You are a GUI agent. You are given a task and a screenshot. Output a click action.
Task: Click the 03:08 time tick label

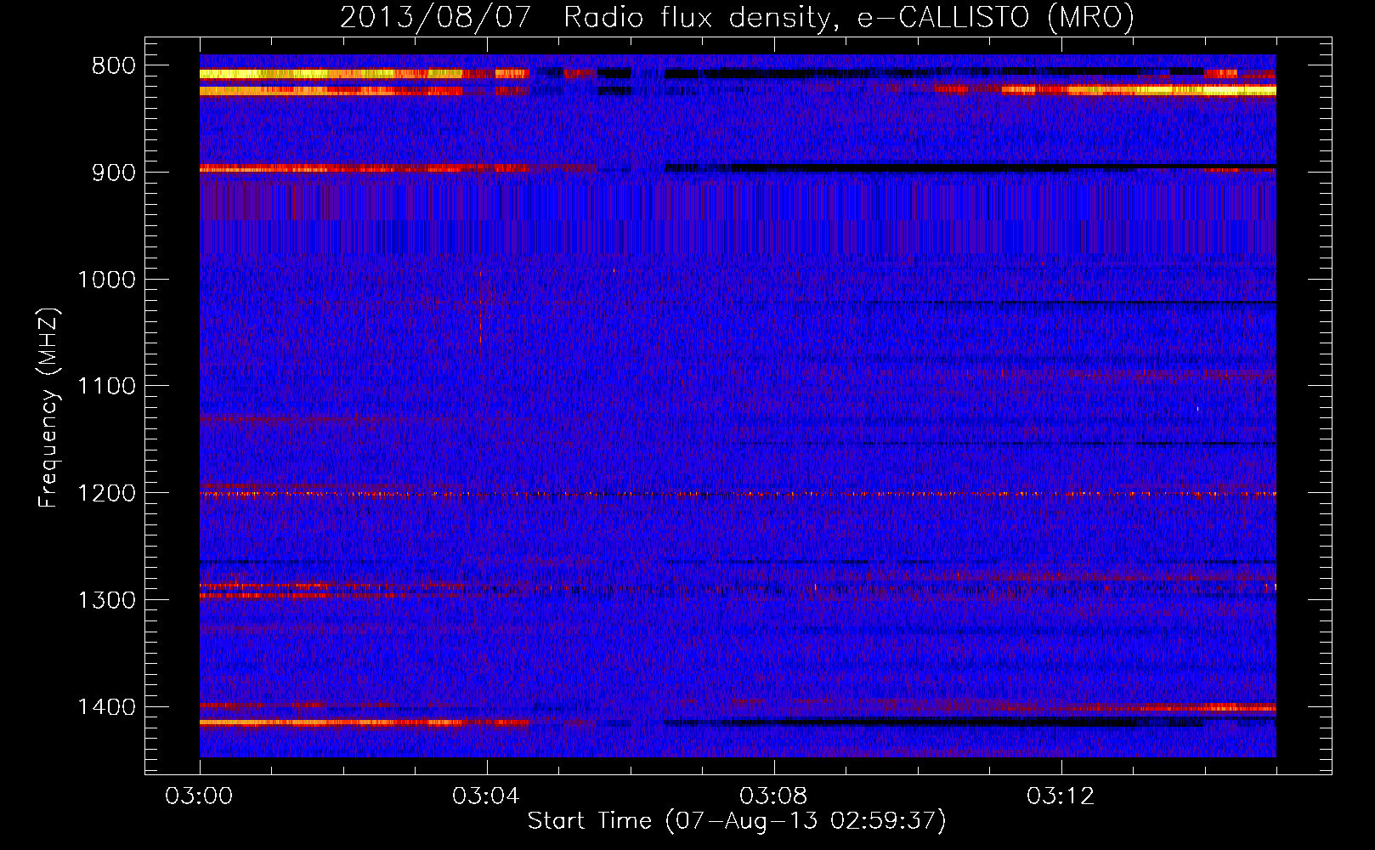[773, 796]
